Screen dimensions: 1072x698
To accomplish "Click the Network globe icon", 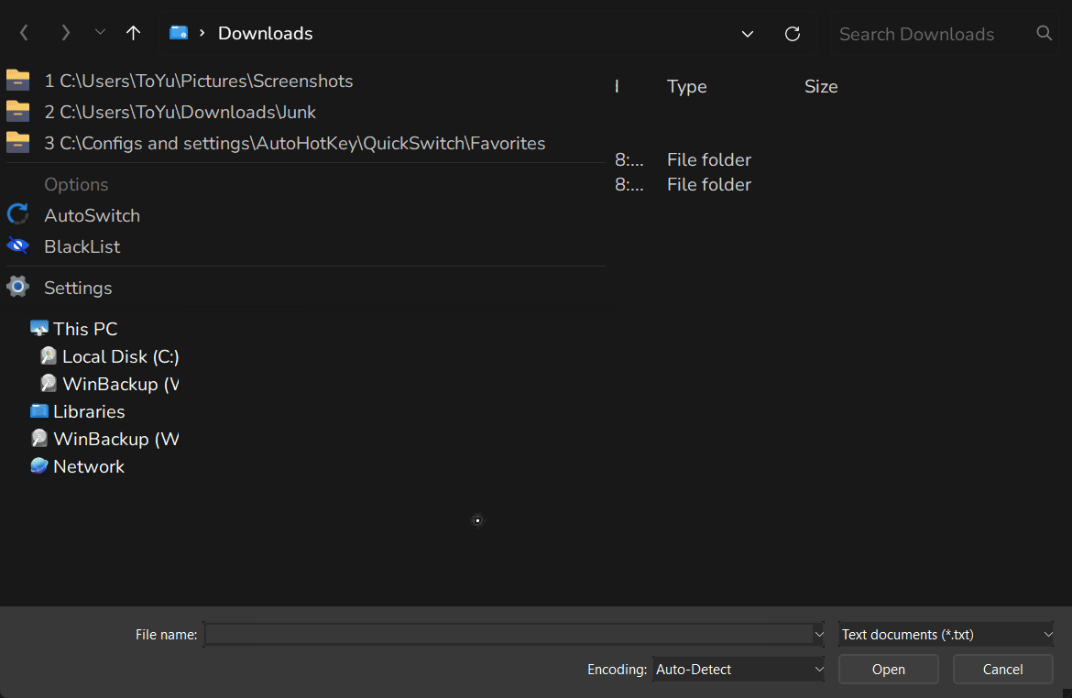I will click(x=39, y=465).
